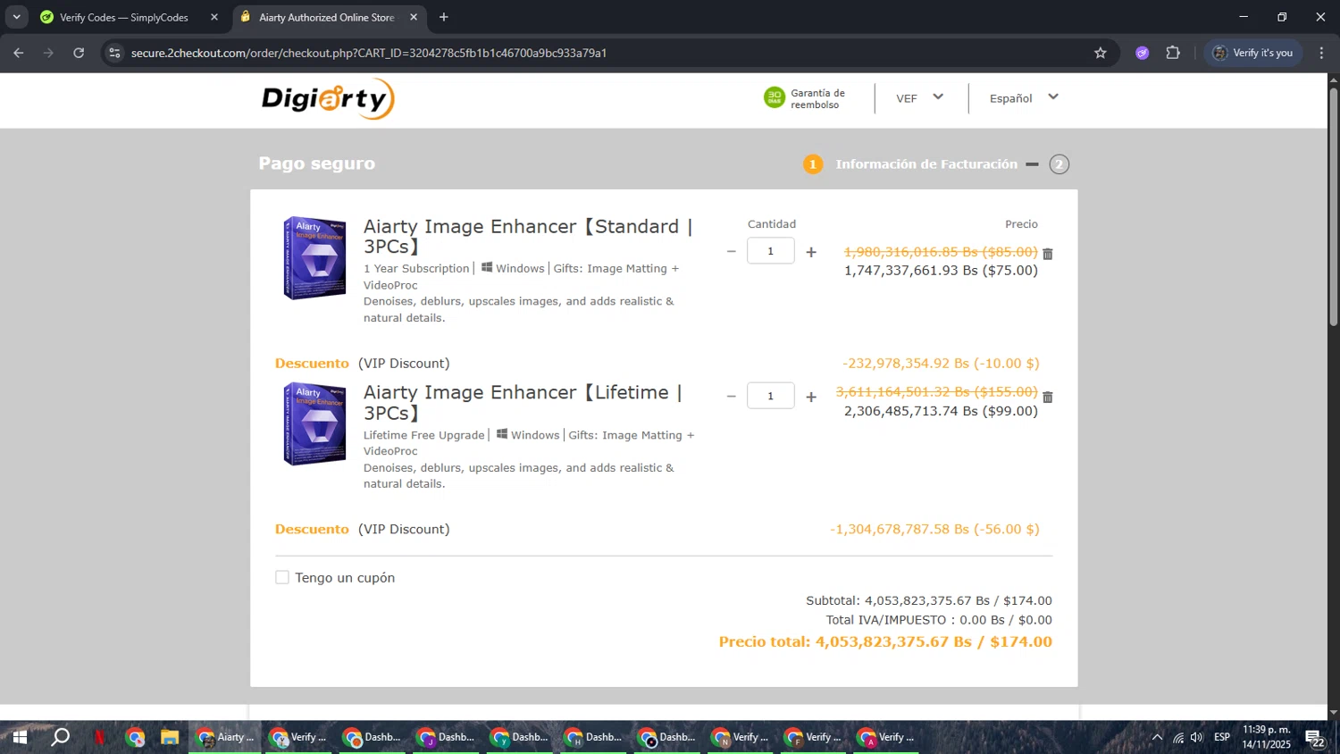Change ESP keyboard language in tray

click(1222, 737)
